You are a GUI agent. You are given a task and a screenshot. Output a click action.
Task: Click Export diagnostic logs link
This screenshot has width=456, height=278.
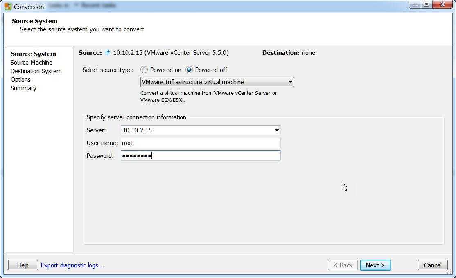72,265
